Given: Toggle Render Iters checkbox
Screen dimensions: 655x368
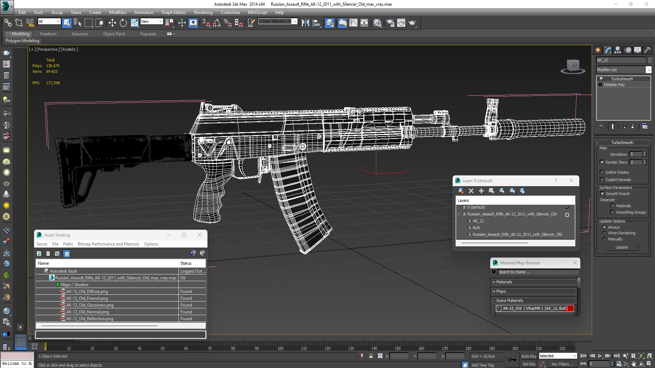Looking at the screenshot, I should (602, 162).
